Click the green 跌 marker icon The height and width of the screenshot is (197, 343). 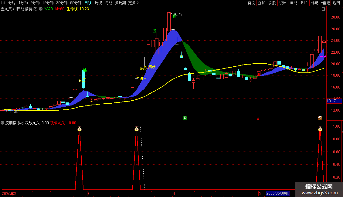(x=185, y=118)
